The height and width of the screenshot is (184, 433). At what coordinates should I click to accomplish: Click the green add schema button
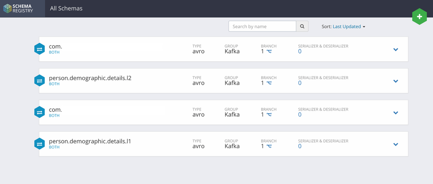[x=419, y=17]
